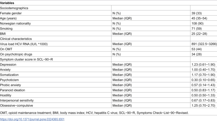Select the Virus load HCV RNA label

pyautogui.click(x=24, y=44)
